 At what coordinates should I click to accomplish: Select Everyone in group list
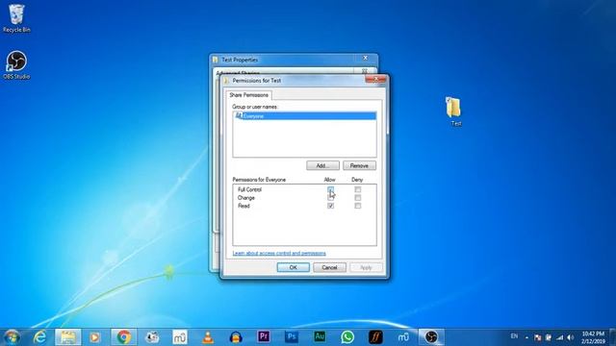(x=304, y=116)
